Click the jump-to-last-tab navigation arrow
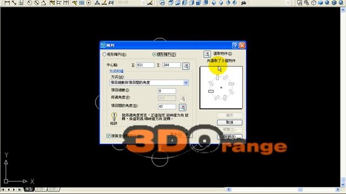The width and height of the screenshot is (346, 194). click(x=19, y=189)
